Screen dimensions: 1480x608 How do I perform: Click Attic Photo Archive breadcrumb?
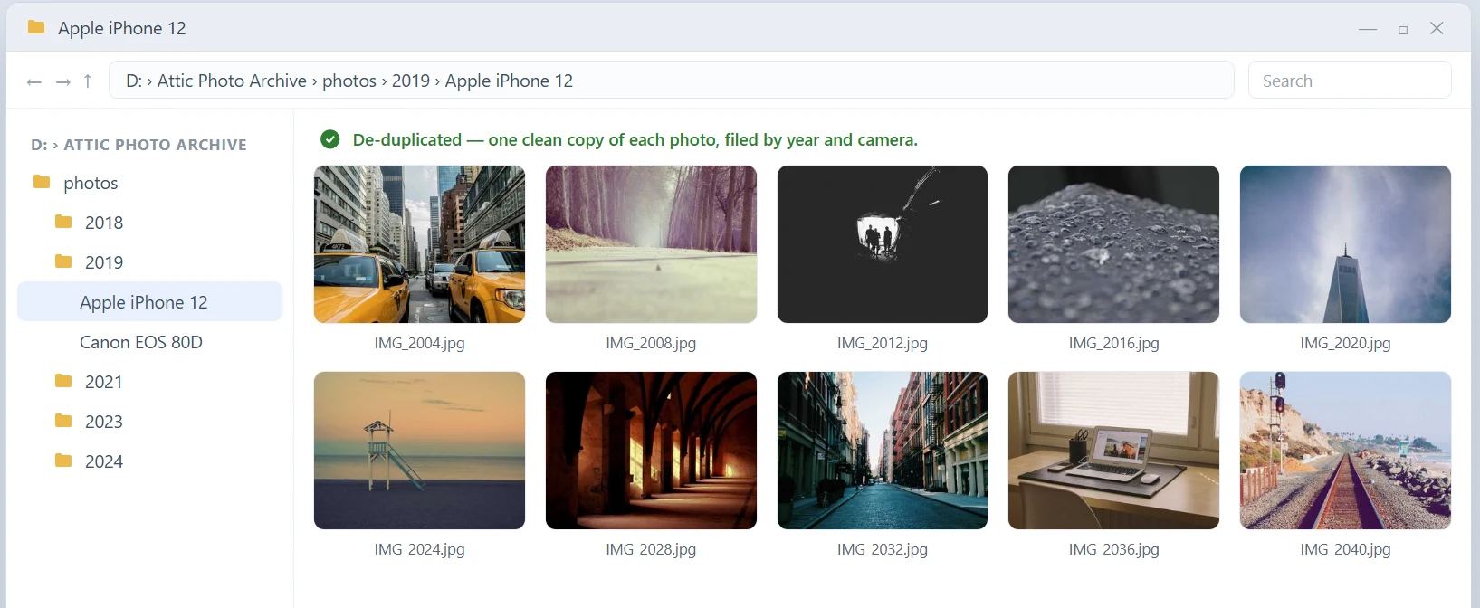[x=232, y=81]
